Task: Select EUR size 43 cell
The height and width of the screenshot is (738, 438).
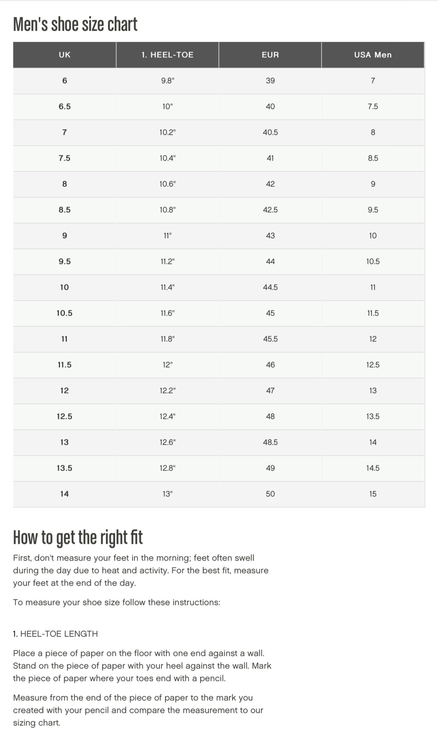Action: point(270,235)
